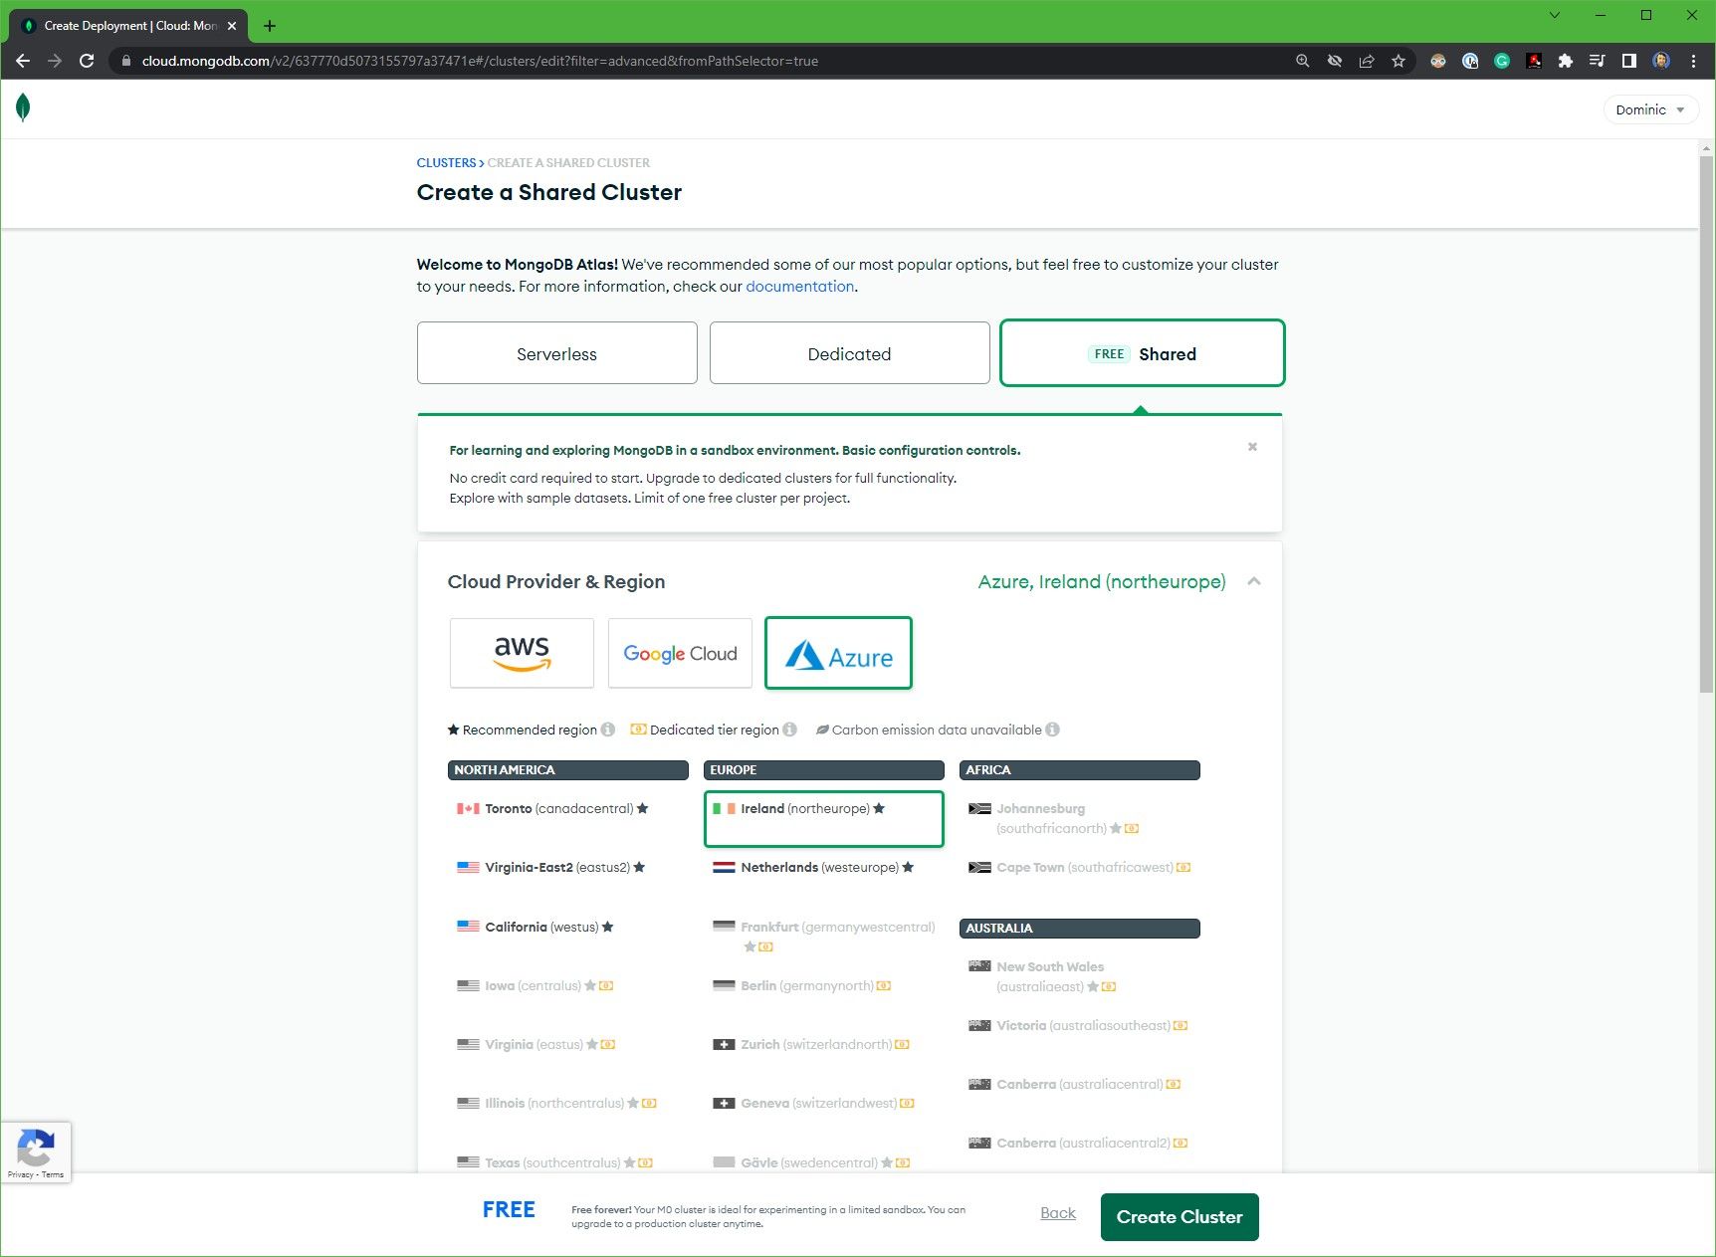Collapse the Cloud Provider & Region section
Image resolution: width=1716 pixels, height=1257 pixels.
(x=1254, y=581)
